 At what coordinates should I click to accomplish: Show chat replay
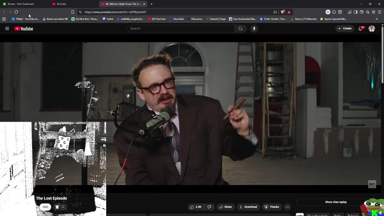coord(336,202)
